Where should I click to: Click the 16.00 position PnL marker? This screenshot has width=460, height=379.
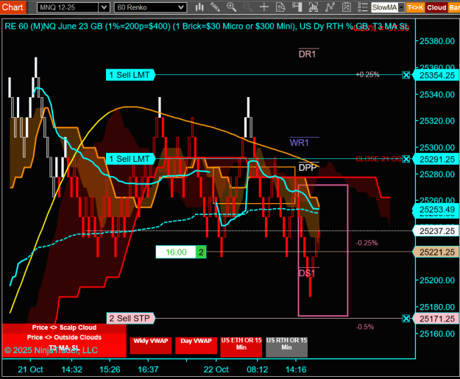click(x=176, y=252)
